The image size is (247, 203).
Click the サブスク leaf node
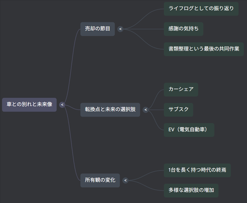point(178,110)
